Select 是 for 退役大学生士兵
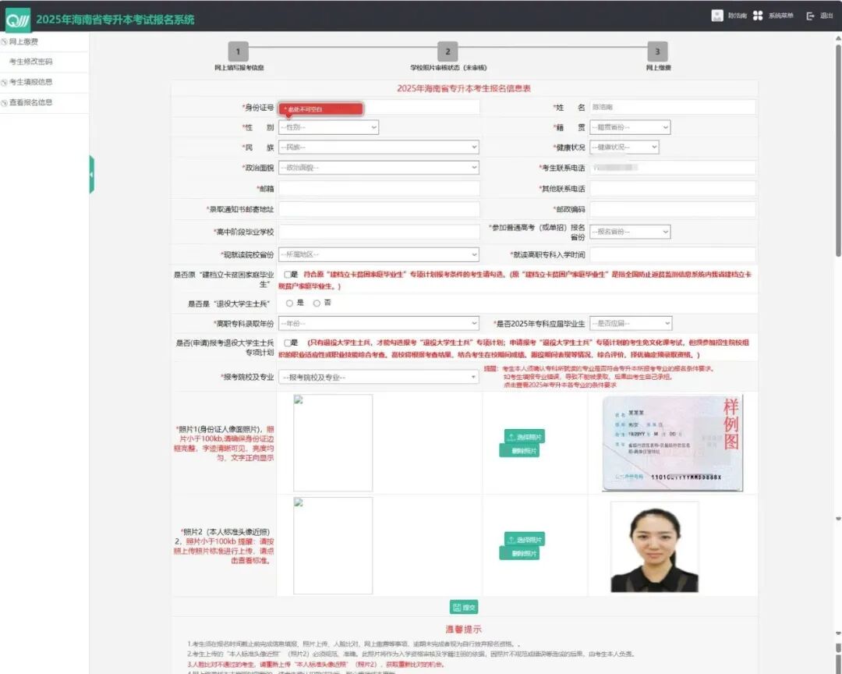Screen dimensions: 842x674 pyautogui.click(x=289, y=303)
